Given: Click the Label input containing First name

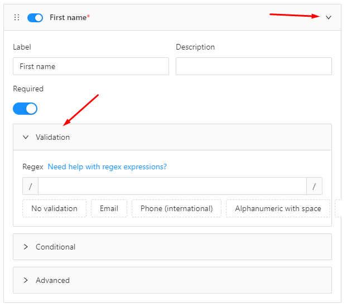Looking at the screenshot, I should click(x=90, y=66).
